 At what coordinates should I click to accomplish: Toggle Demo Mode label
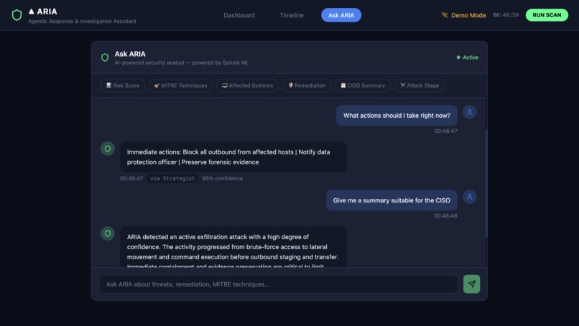coord(468,15)
